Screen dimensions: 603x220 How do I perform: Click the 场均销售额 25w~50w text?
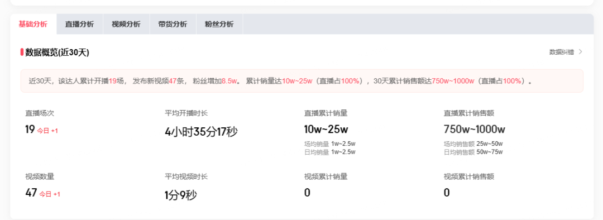[x=473, y=144]
